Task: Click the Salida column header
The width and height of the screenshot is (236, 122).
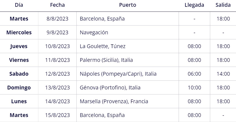Action: [223, 5]
